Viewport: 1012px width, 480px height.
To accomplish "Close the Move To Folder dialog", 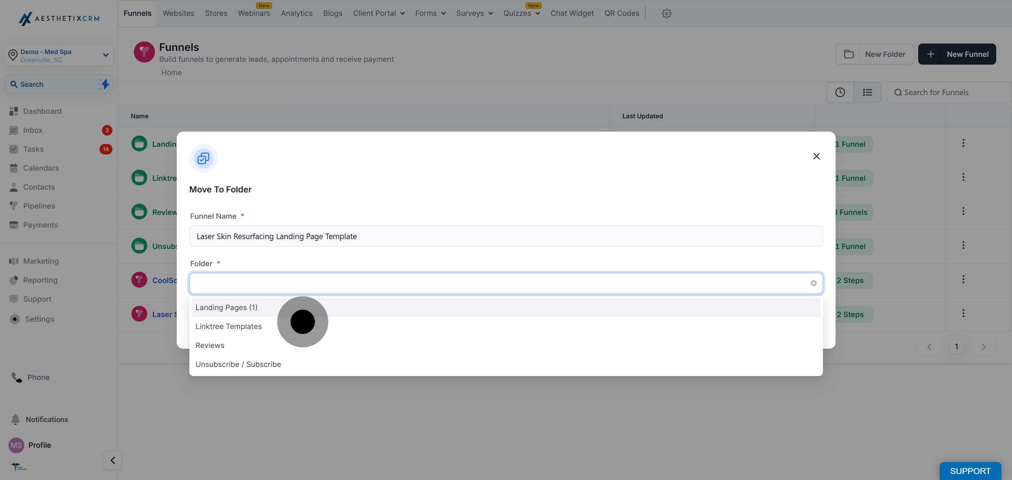I will [816, 156].
